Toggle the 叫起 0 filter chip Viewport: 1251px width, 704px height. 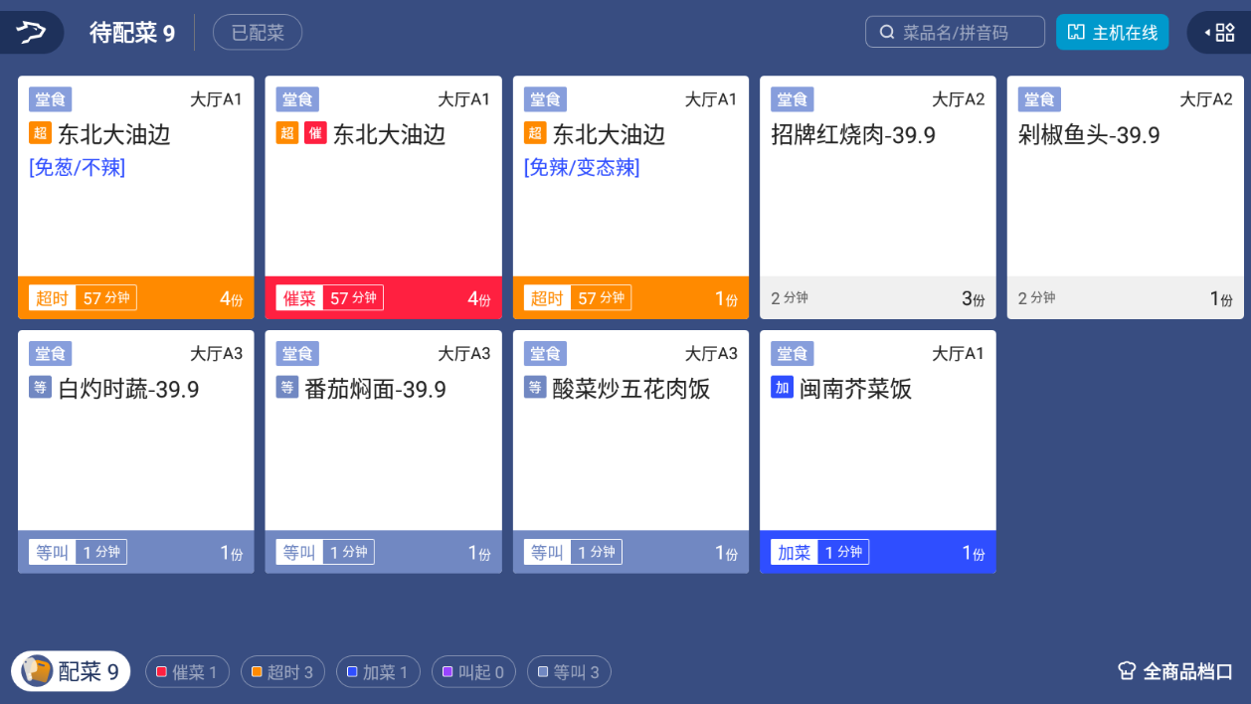[473, 672]
